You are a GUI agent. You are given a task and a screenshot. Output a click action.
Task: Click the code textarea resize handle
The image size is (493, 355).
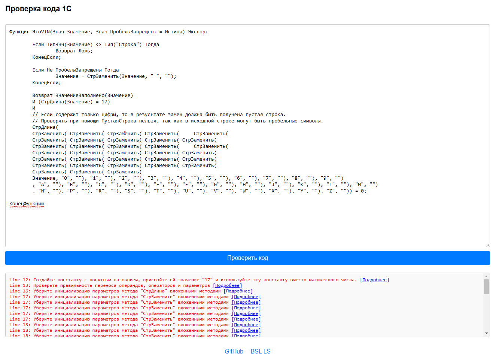(487, 245)
